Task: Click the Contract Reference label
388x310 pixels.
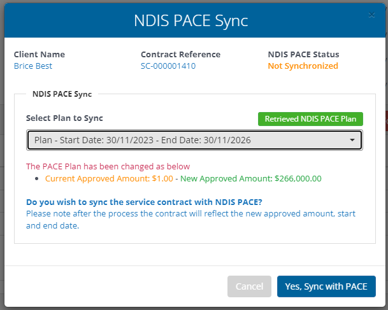Action: [180, 54]
